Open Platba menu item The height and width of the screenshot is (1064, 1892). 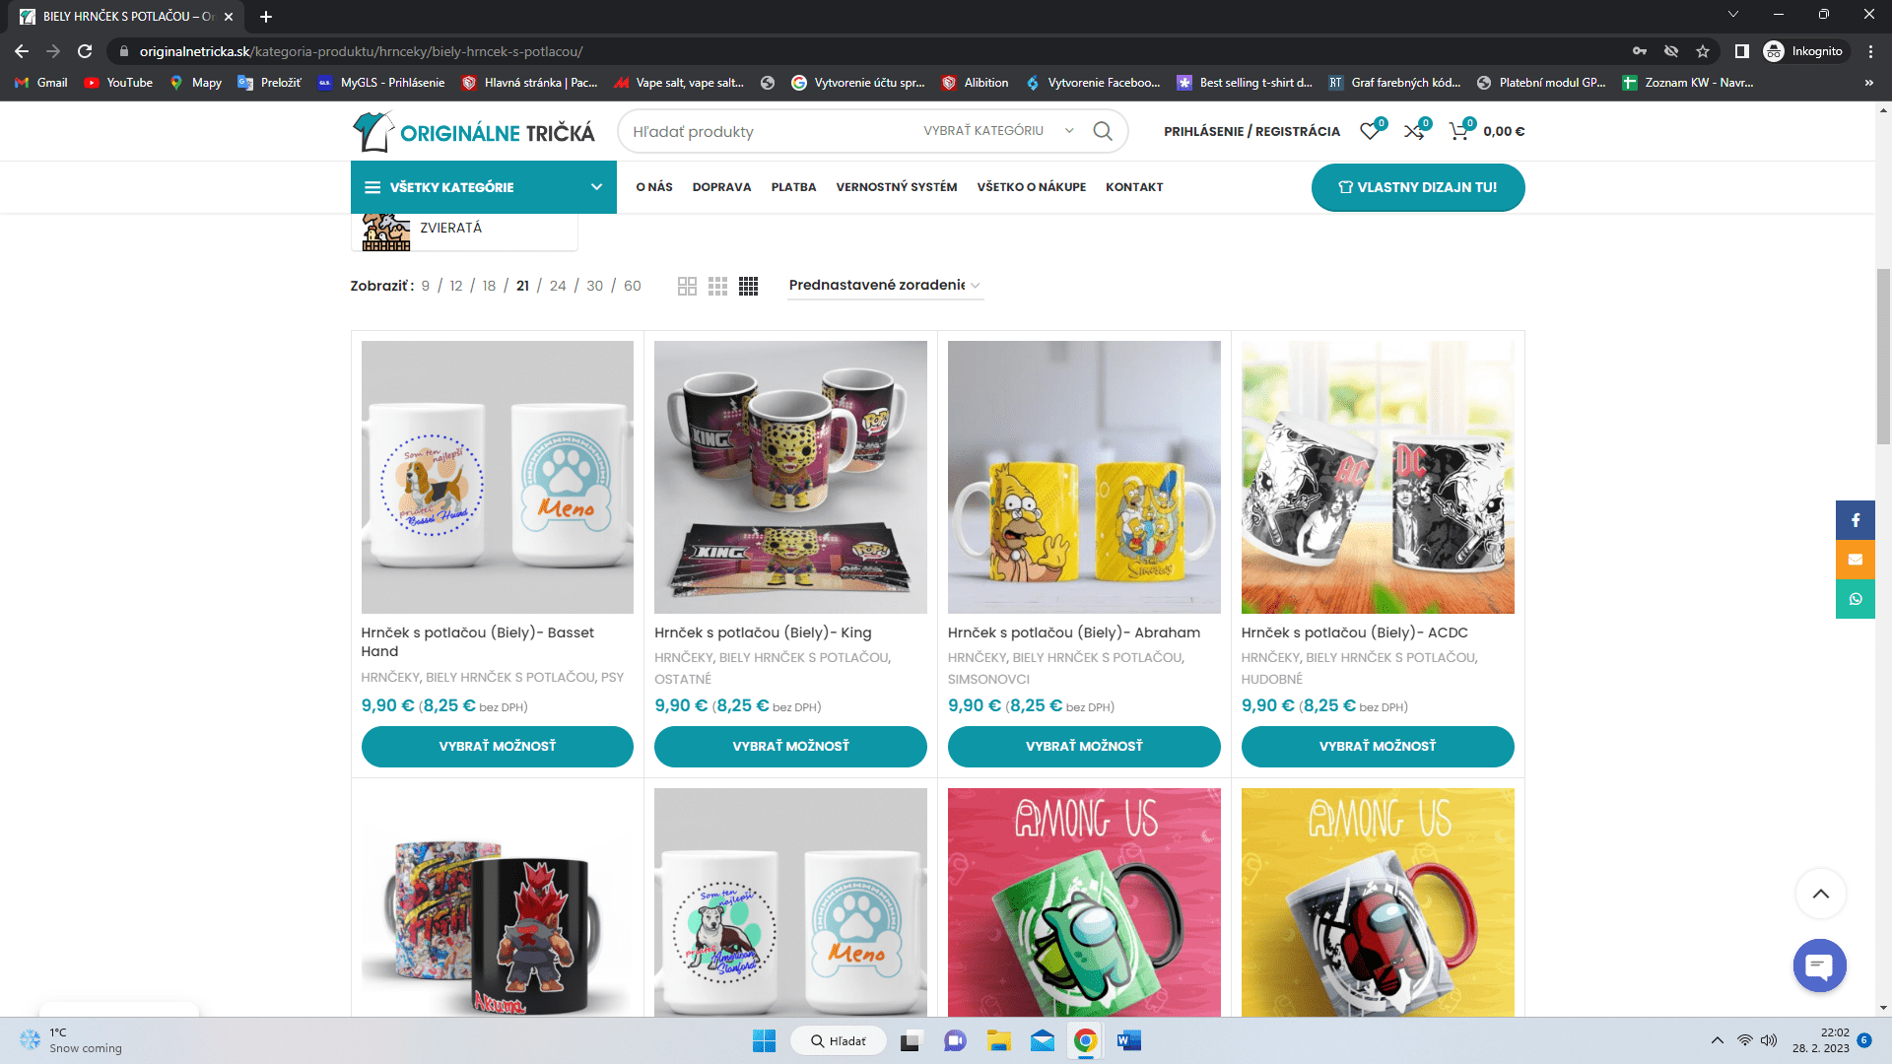(793, 187)
